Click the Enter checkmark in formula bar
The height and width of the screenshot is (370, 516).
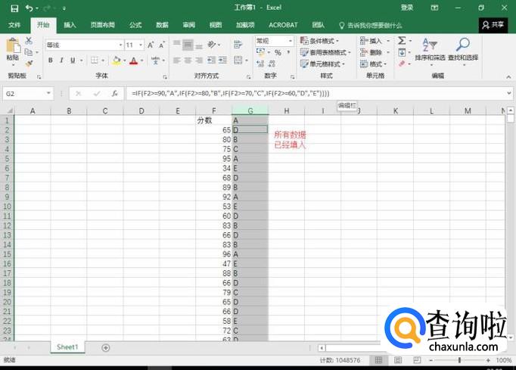point(97,94)
